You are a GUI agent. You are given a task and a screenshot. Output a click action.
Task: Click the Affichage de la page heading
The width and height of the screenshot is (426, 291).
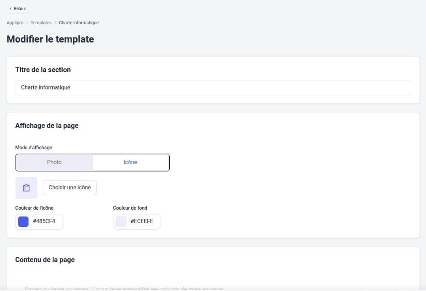pos(47,126)
